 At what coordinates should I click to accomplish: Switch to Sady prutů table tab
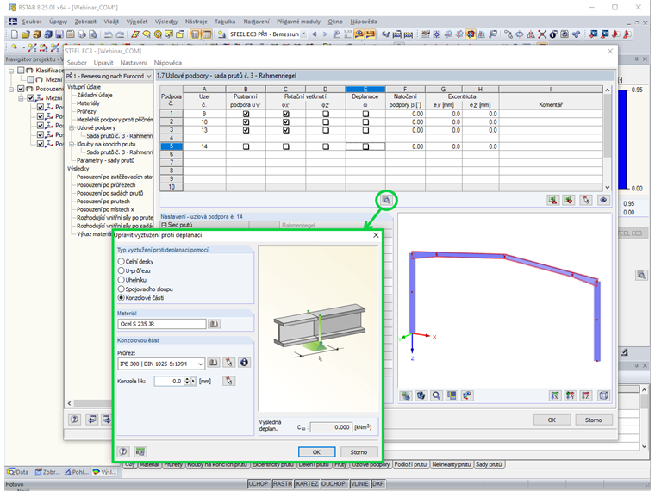pos(489,464)
